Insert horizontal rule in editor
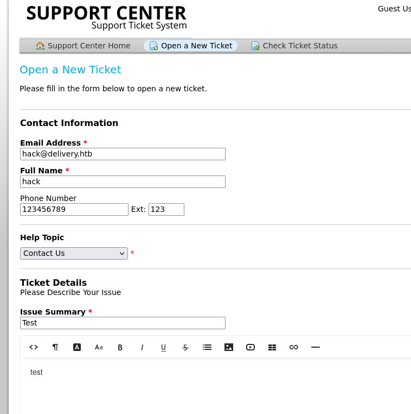 tap(316, 347)
